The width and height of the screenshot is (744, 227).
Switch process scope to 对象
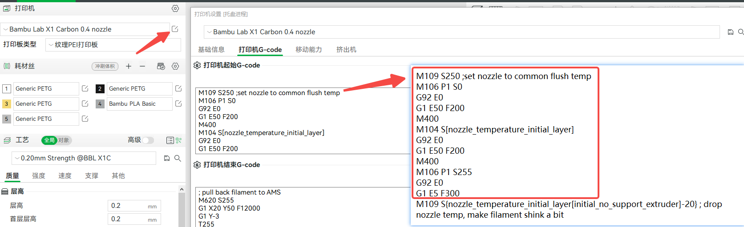[64, 140]
